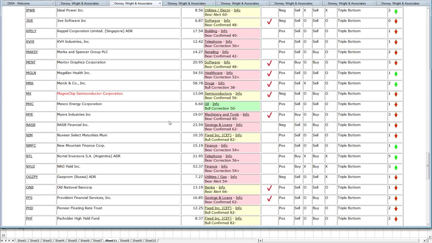The height and width of the screenshot is (243, 432).
Task: Click the red checkmark in MagnaChip Semiconductor row
Action: pyautogui.click(x=269, y=94)
